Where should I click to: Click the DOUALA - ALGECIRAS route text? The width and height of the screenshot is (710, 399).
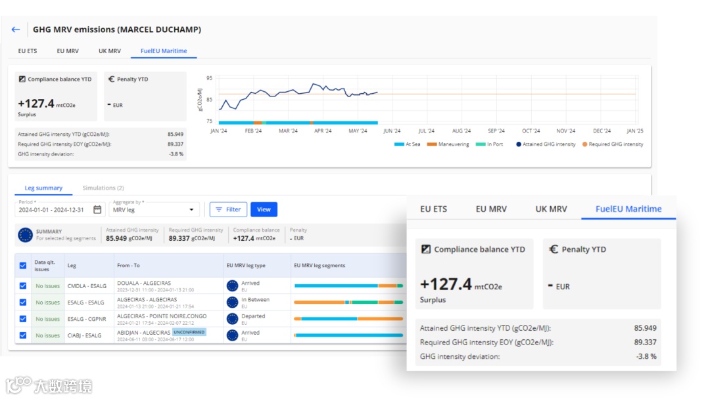(x=144, y=283)
